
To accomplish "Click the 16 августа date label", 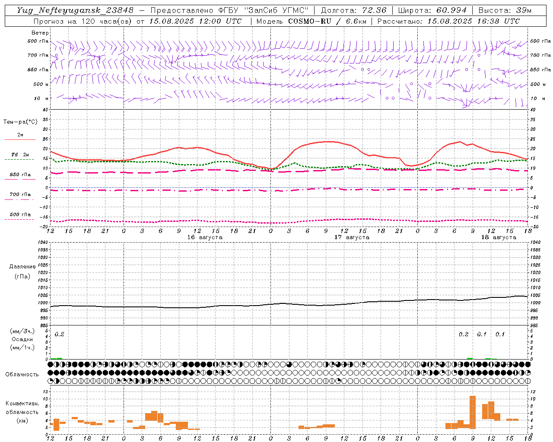I will click(205, 237).
